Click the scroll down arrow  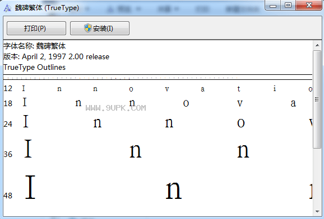click(317, 212)
